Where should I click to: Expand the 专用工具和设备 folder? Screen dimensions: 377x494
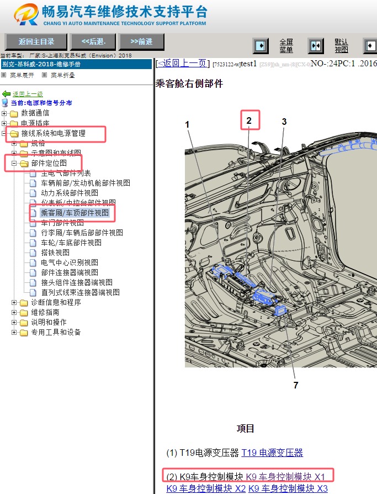[14, 332]
